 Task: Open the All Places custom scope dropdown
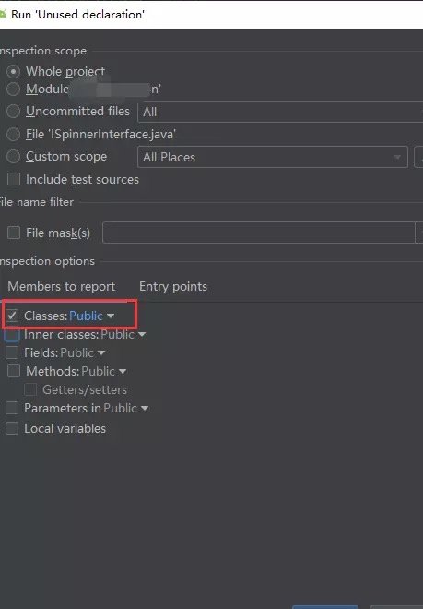[x=273, y=157]
